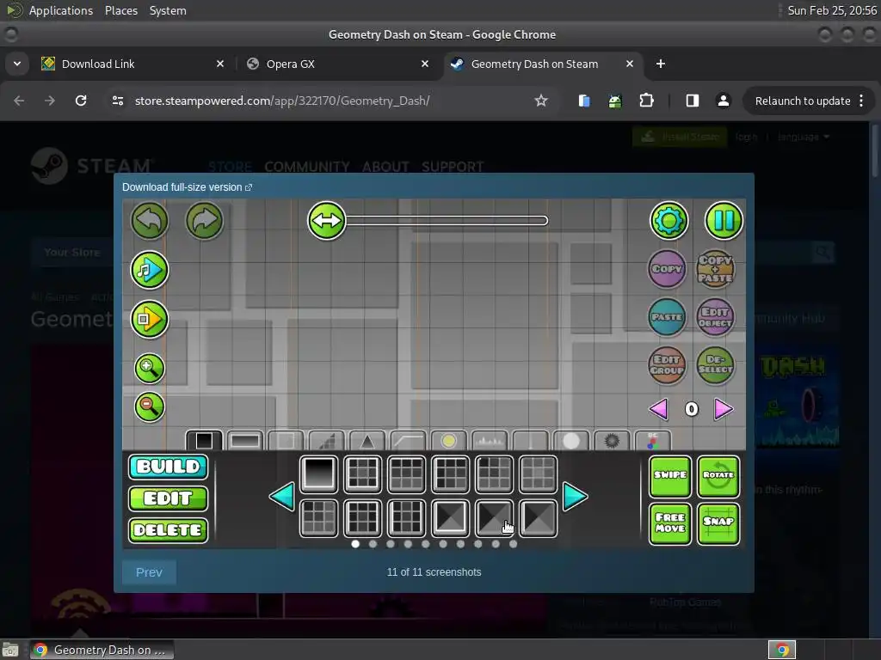Switch to Build mode
881x660 pixels.
tap(168, 467)
